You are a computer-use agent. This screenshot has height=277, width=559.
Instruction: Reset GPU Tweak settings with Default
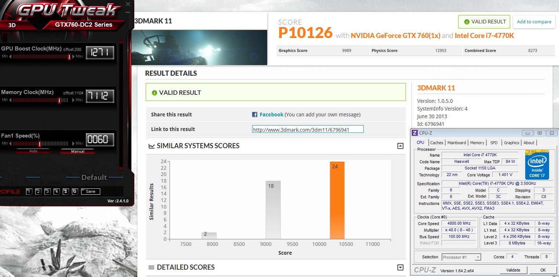94,177
